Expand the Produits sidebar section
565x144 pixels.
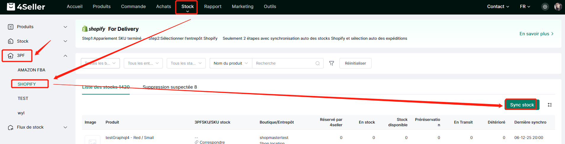[65, 27]
